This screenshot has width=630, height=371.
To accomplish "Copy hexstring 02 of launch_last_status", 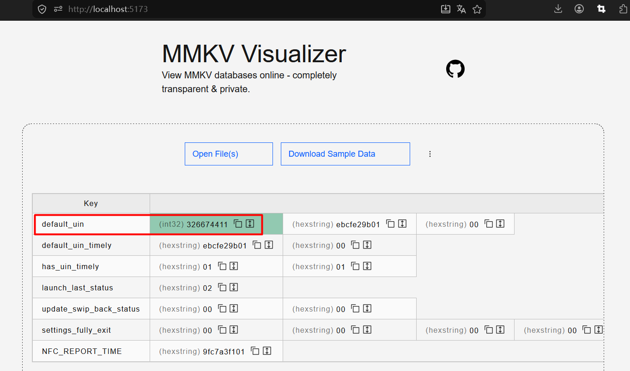I will (222, 288).
